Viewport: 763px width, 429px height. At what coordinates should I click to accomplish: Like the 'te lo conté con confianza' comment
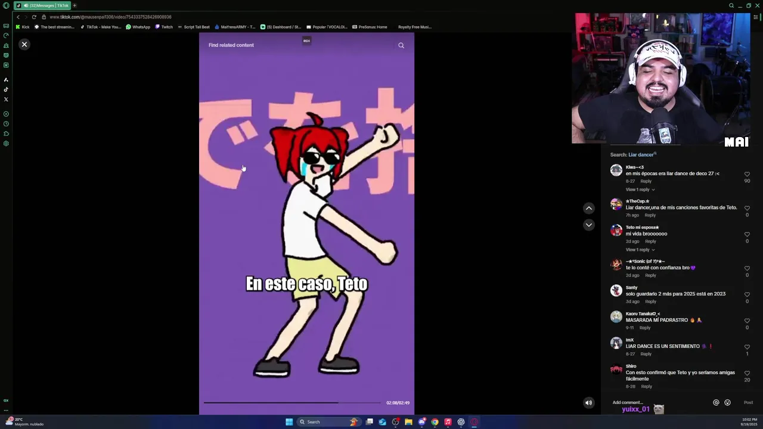point(747,268)
